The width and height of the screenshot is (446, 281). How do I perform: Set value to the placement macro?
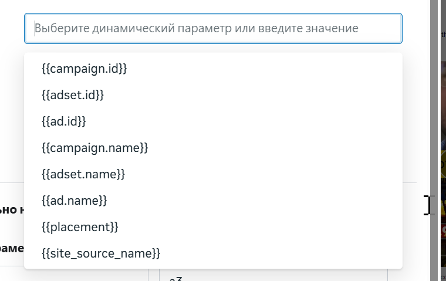[80, 227]
